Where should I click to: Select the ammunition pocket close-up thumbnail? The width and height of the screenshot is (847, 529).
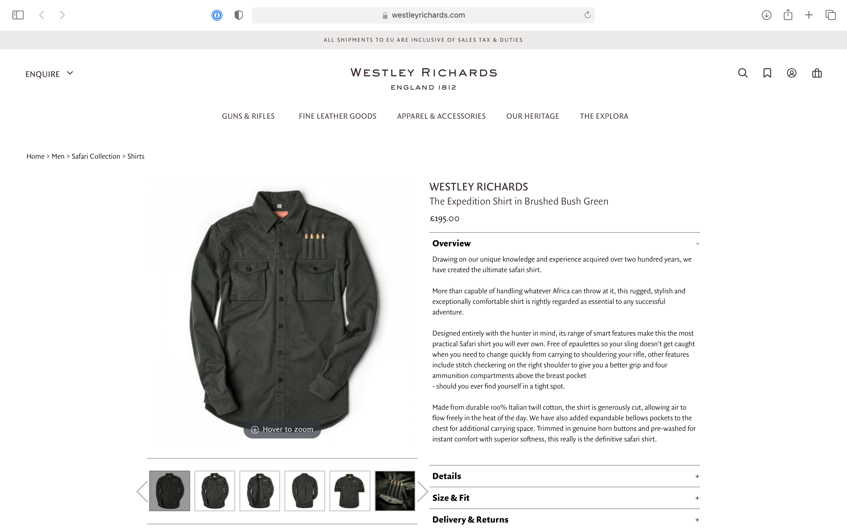click(395, 491)
